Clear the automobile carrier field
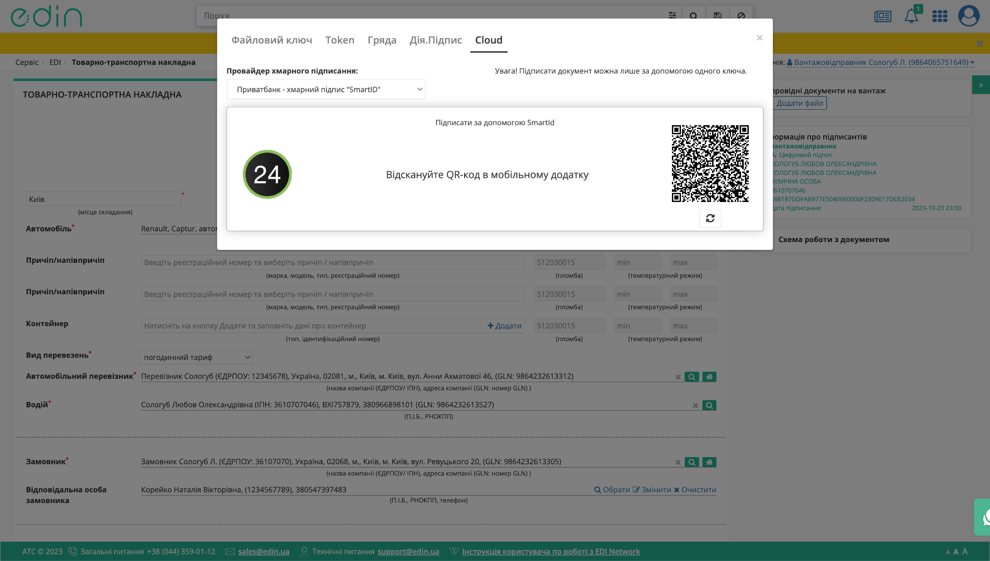This screenshot has height=561, width=990. point(678,377)
